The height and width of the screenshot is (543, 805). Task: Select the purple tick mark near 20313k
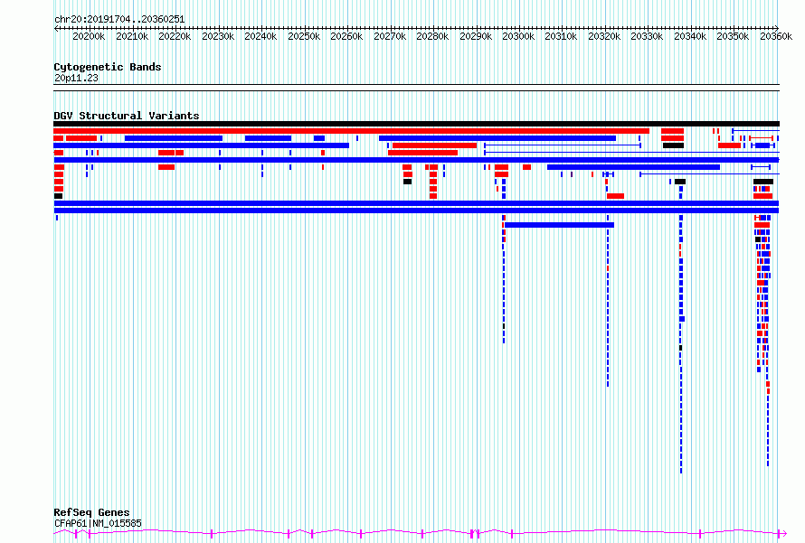pyautogui.click(x=572, y=174)
